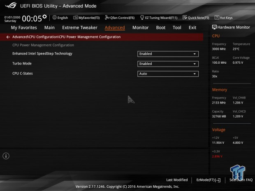Open the Tool tab

[x=177, y=28]
